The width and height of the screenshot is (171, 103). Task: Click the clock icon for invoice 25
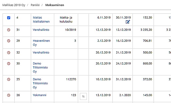[9, 79]
